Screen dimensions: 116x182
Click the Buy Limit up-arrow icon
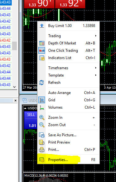pyautogui.click(x=42, y=26)
